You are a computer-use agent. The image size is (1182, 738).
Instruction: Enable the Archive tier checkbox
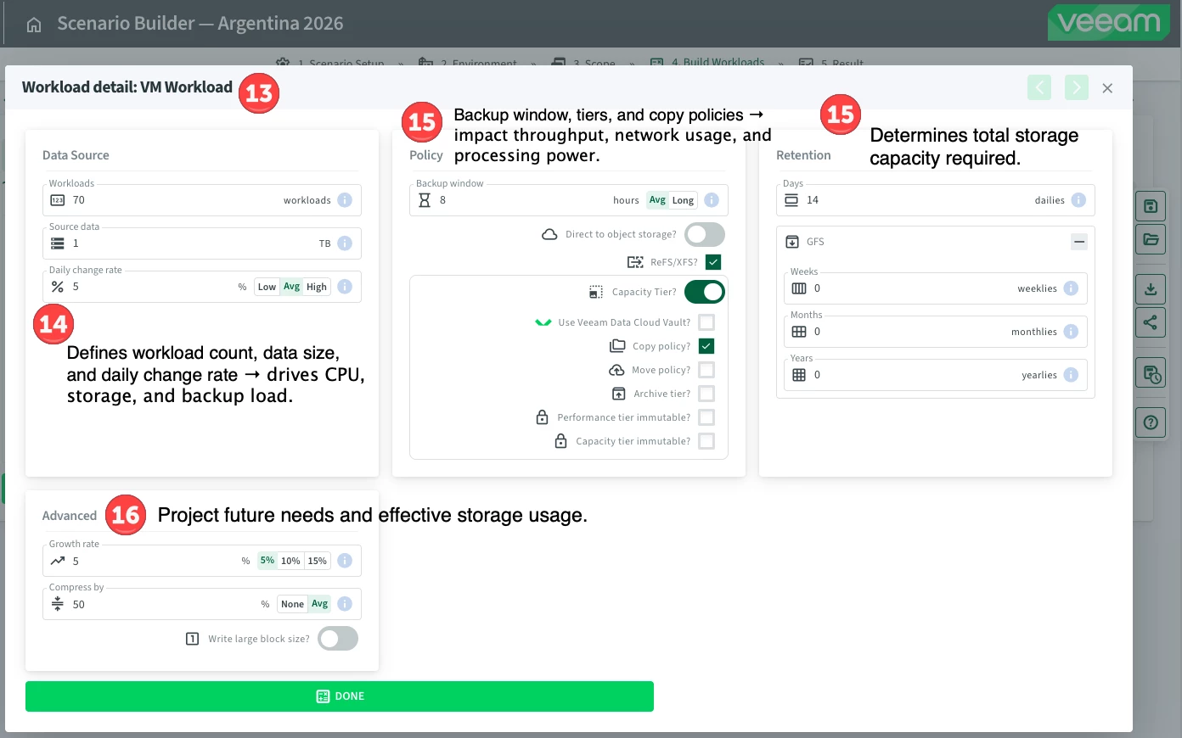706,394
